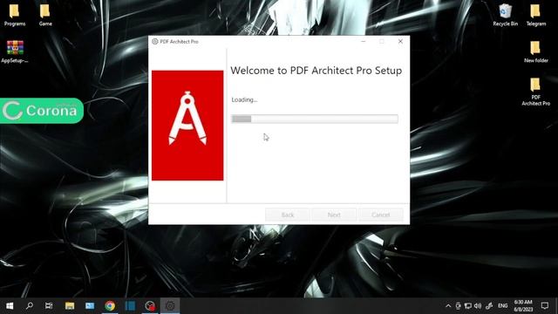Open the volume control tray icon

(x=478, y=306)
